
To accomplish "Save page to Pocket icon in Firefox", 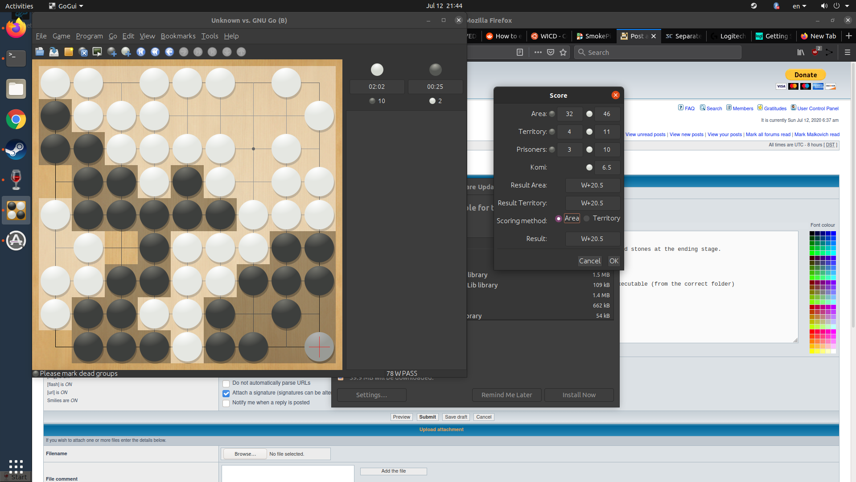I will coord(551,52).
